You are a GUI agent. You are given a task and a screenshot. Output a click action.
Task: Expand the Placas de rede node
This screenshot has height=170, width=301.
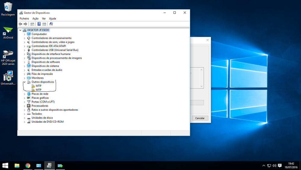(24, 94)
